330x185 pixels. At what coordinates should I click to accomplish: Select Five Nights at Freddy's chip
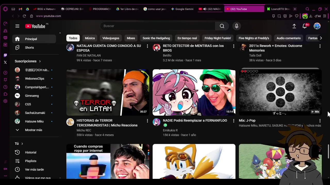254,38
